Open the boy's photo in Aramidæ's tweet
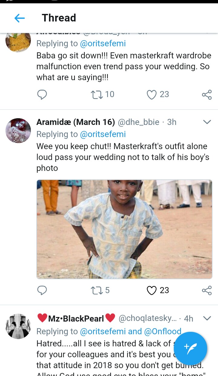The width and height of the screenshot is (218, 376). (124, 229)
